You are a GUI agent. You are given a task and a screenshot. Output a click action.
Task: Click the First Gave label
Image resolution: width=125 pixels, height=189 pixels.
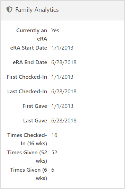pyautogui.click(x=35, y=106)
